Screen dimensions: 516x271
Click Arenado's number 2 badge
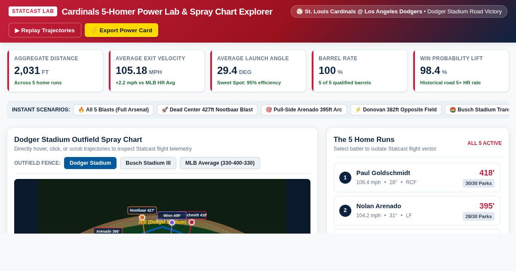point(345,211)
